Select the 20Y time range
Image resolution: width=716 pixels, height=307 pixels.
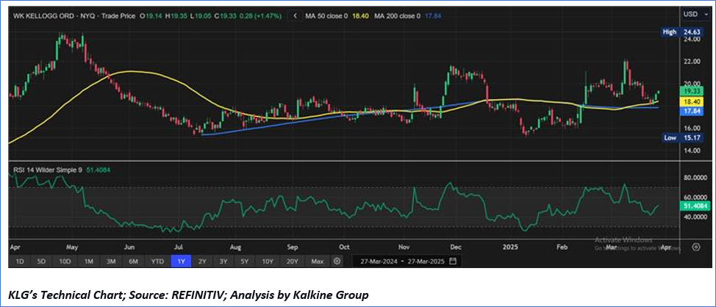293,261
